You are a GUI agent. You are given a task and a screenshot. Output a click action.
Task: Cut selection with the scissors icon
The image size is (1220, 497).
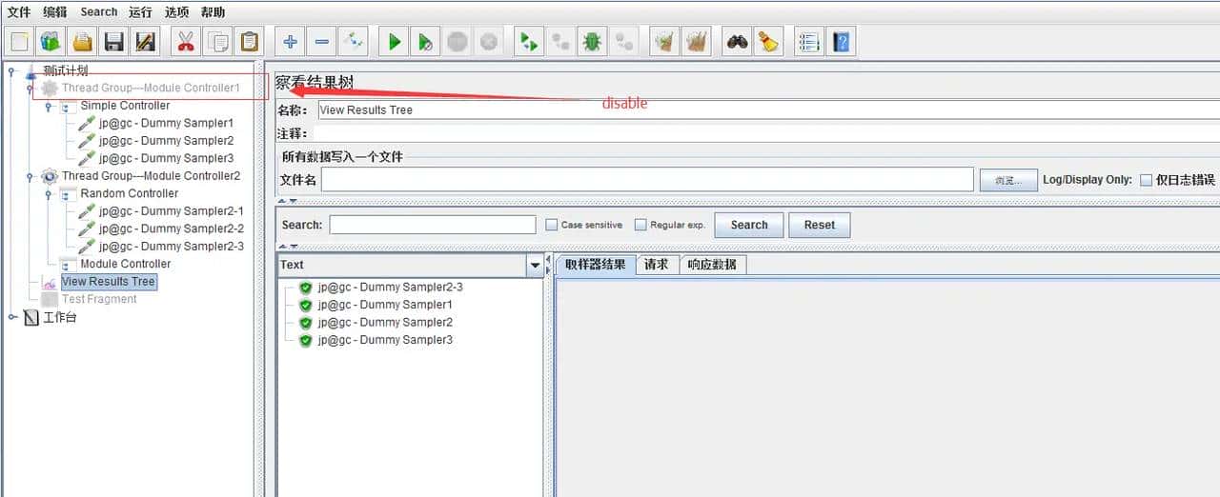(186, 42)
